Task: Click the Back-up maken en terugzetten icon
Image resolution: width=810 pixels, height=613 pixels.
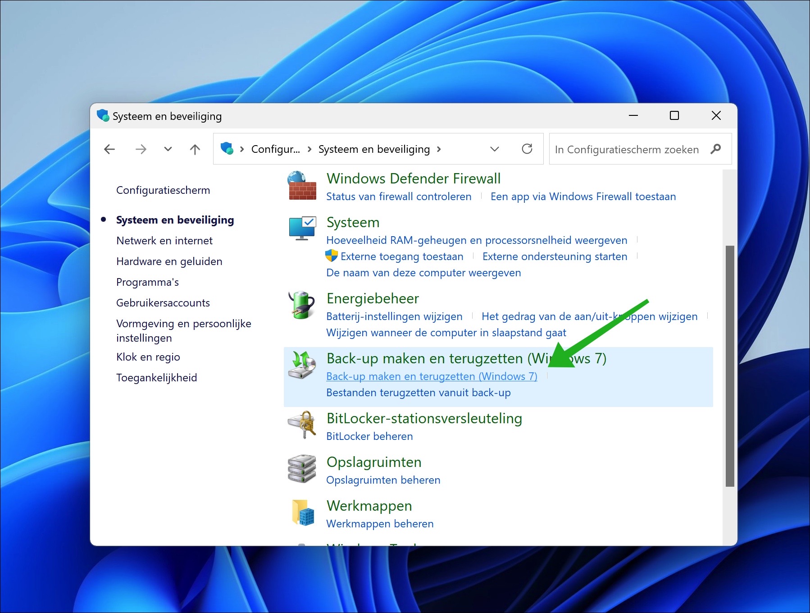Action: [x=302, y=366]
